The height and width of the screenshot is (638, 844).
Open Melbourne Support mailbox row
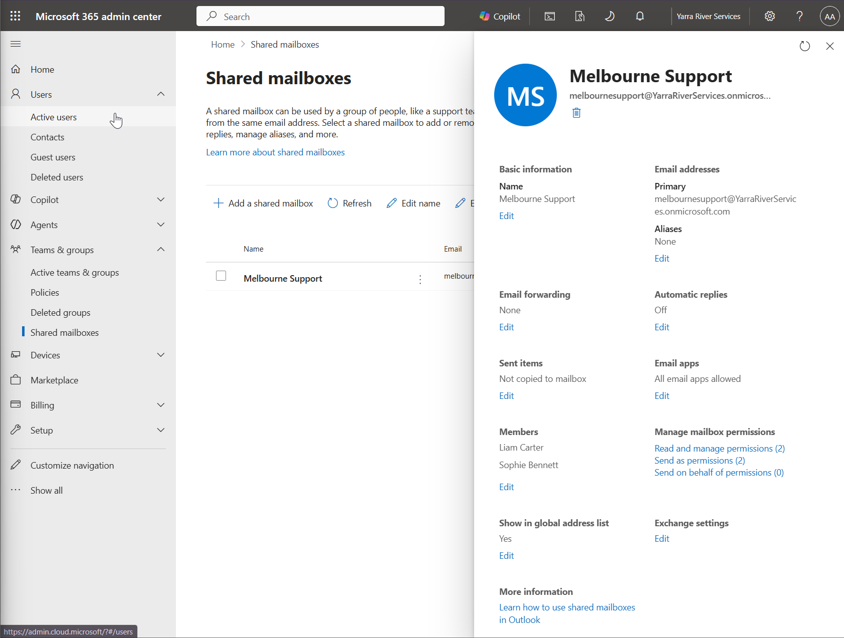pyautogui.click(x=283, y=278)
